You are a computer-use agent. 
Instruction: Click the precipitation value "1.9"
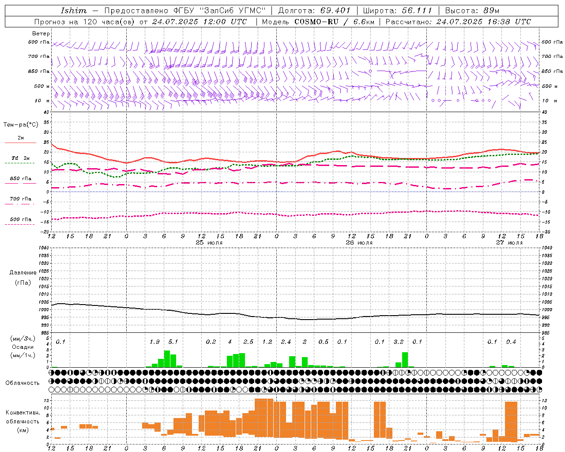click(154, 342)
